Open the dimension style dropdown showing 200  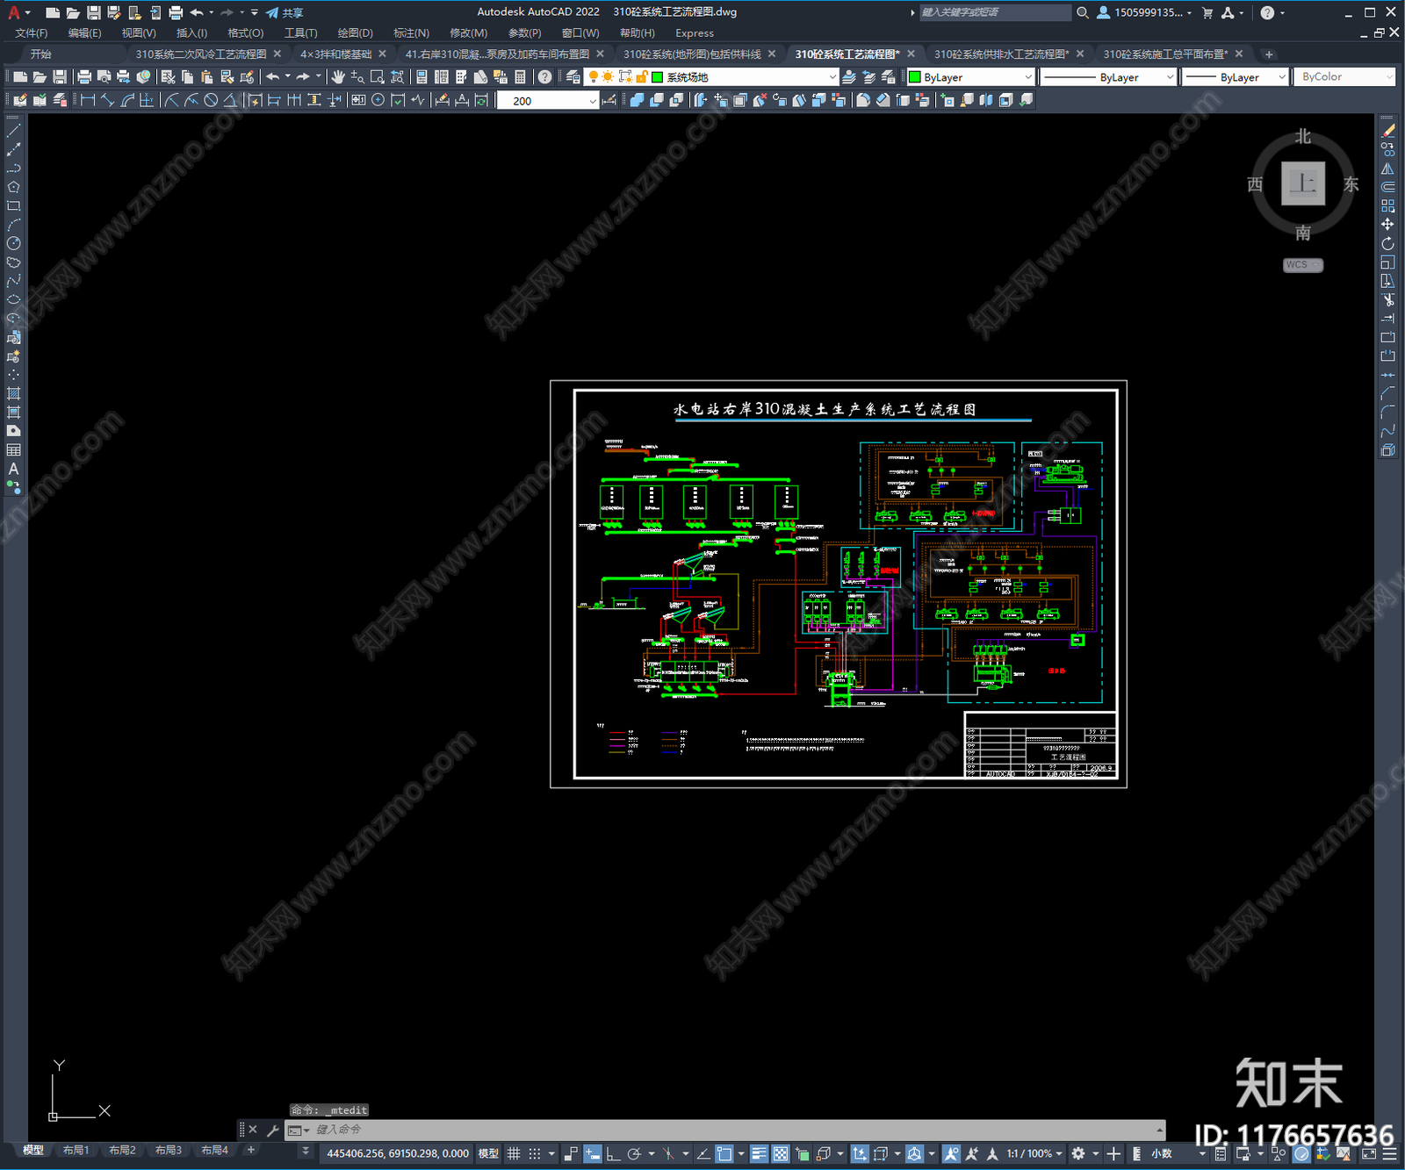pyautogui.click(x=548, y=100)
